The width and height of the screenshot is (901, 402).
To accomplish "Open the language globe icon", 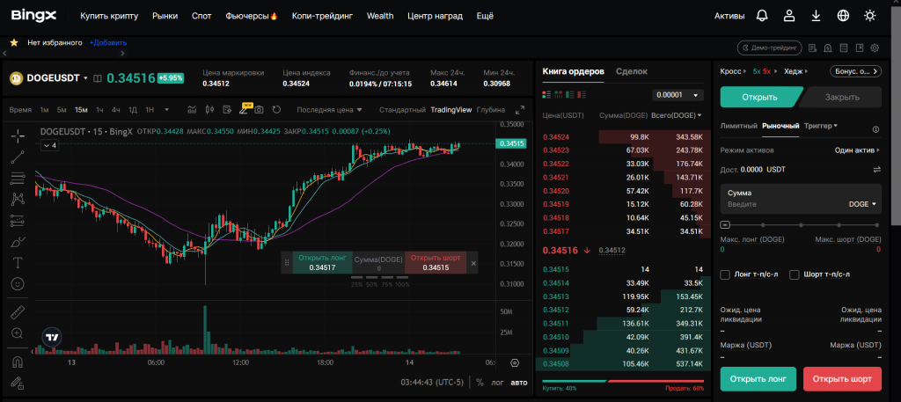I will pos(843,16).
